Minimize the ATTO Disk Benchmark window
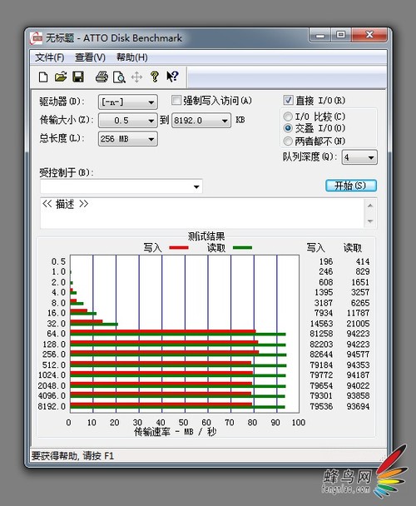 (319, 35)
